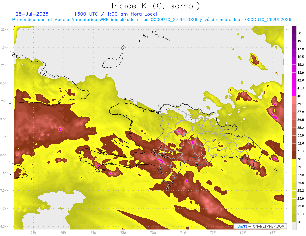Image resolution: width=306 pixels, height=236 pixels.
Task: Click the colorbar value '23.9'
Action: click(x=300, y=198)
